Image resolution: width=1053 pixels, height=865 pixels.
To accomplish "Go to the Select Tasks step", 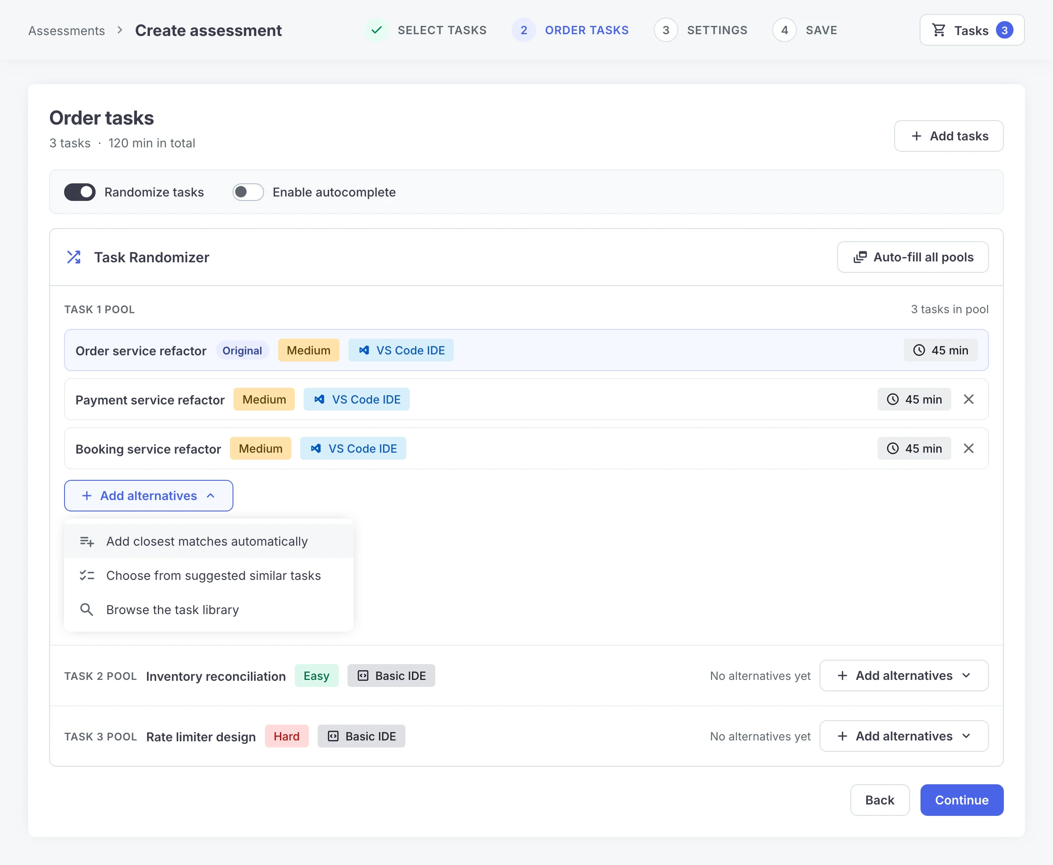I will (426, 30).
